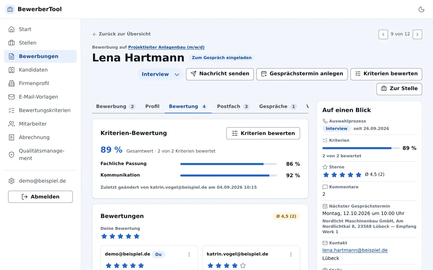This screenshot has height=270, width=433.
Task: Click Kriterien bewerten in the Kriterien-Bewertung card
Action: pos(263,133)
